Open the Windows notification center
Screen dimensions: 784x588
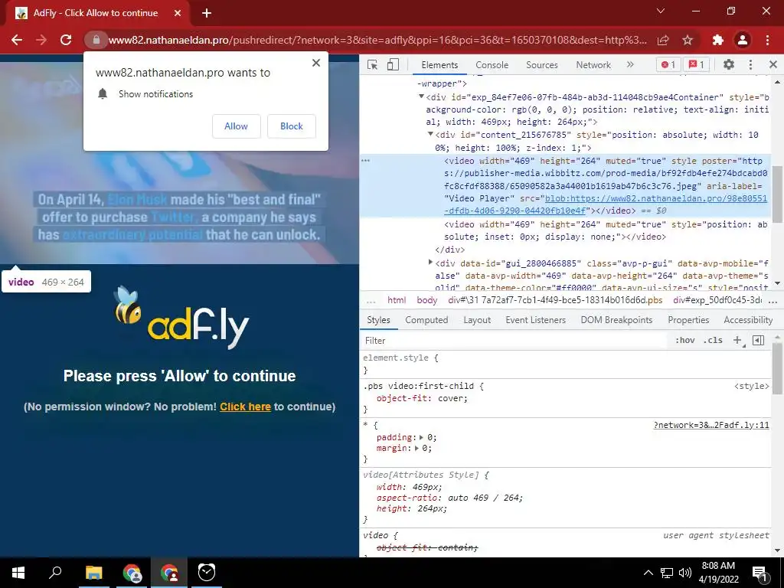(759, 573)
